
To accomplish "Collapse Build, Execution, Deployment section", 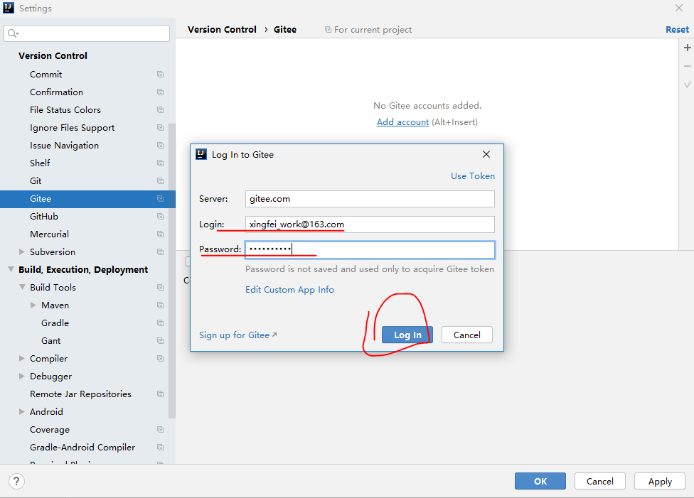I will [x=11, y=269].
